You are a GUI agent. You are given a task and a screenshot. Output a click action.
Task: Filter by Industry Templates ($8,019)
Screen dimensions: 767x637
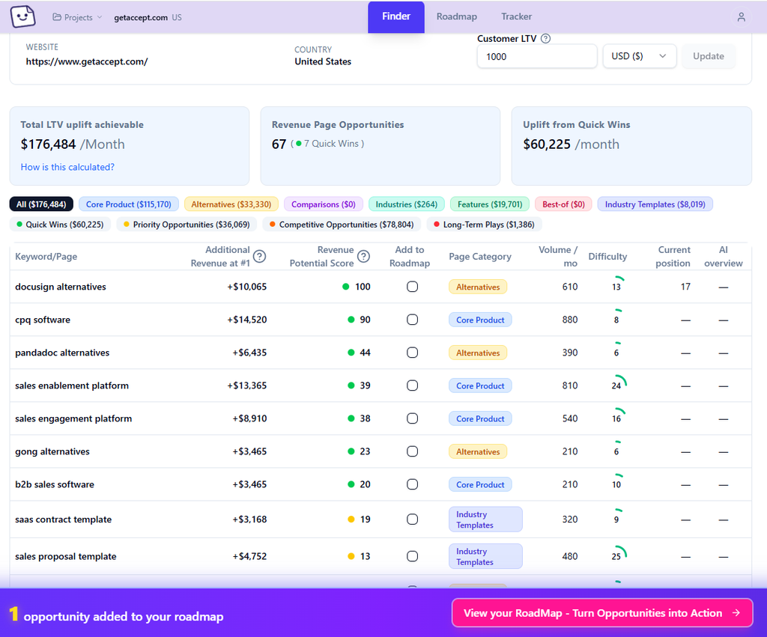point(655,204)
